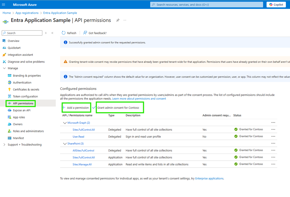Open Expose an API
Viewport: 290px width, 197px height.
pos(22,110)
